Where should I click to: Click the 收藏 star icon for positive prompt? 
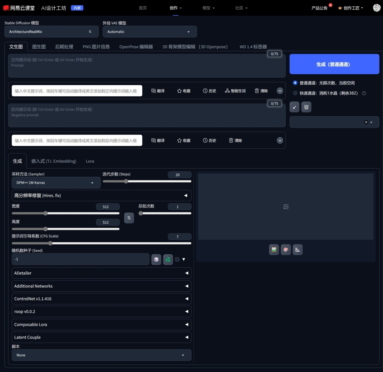click(x=184, y=91)
